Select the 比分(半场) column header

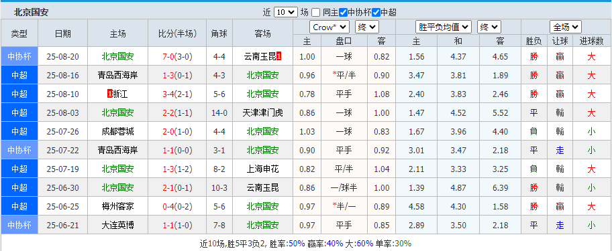point(177,33)
